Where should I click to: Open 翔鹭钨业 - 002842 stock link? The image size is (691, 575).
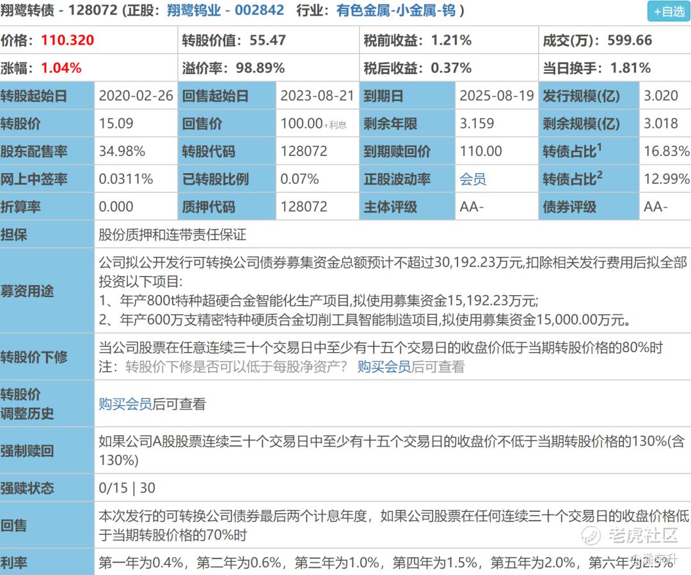(x=225, y=10)
